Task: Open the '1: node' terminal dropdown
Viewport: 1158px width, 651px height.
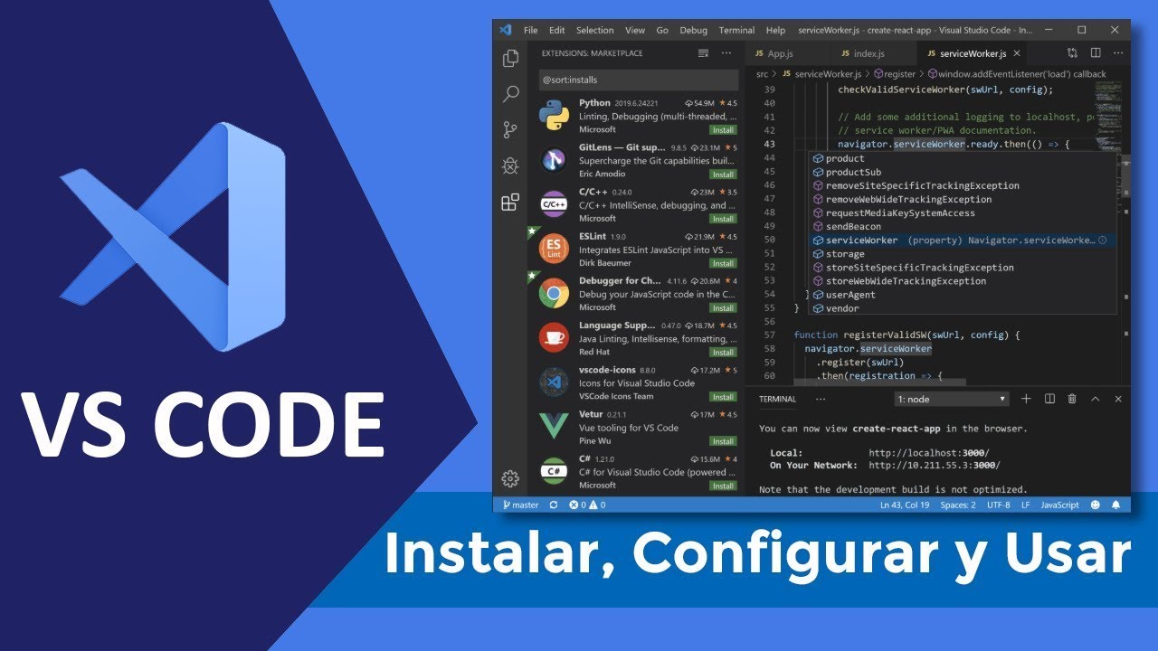Action: 953,399
